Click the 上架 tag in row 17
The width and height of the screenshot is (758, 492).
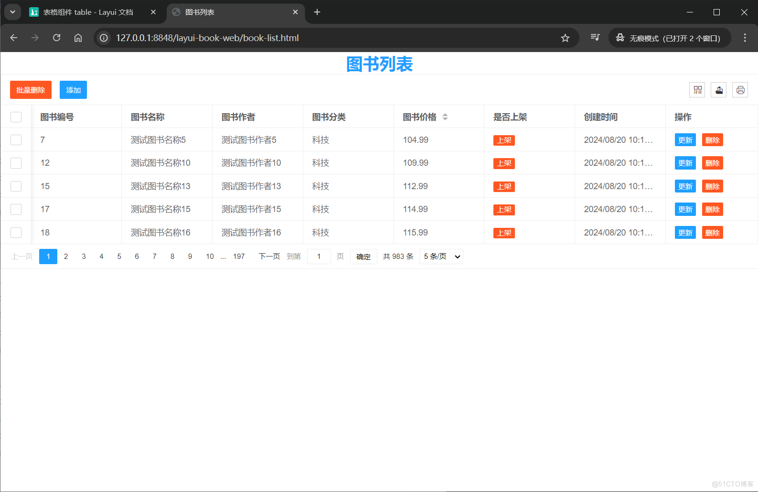504,210
